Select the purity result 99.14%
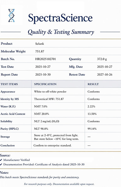Viewport: 121px width, 187px height. [92, 129]
